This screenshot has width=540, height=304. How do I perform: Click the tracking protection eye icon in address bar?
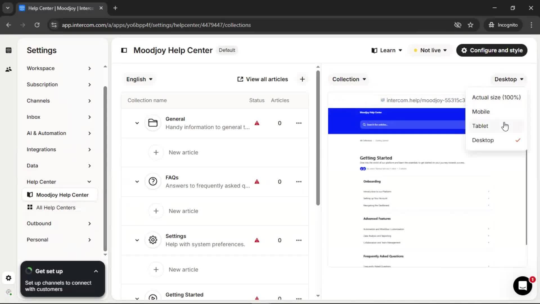pyautogui.click(x=458, y=25)
